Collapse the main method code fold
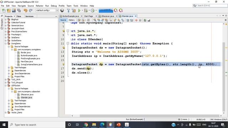This screenshot has width=228, height=128. coord(68,43)
